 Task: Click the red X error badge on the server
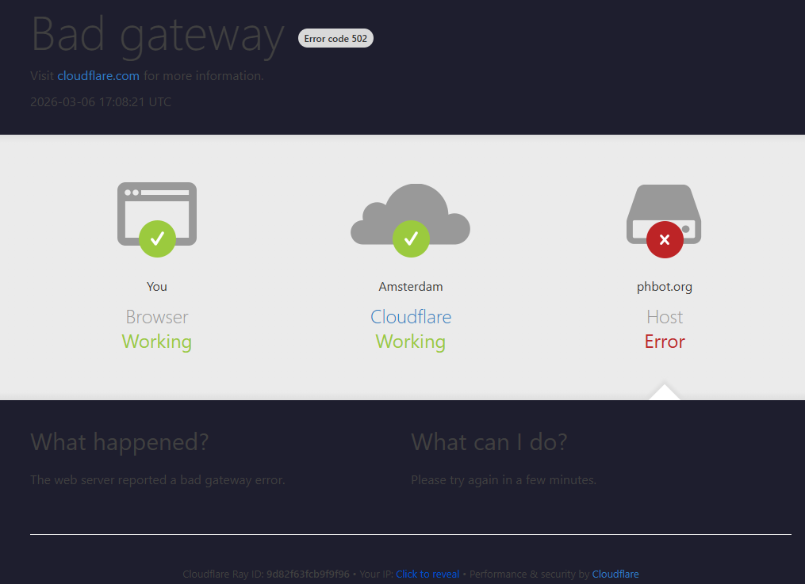[665, 239]
